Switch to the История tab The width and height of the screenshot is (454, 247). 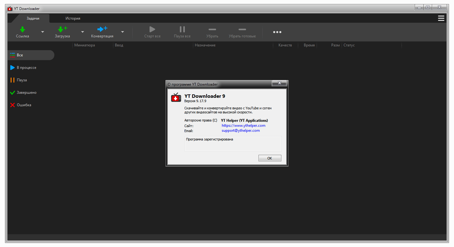73,18
